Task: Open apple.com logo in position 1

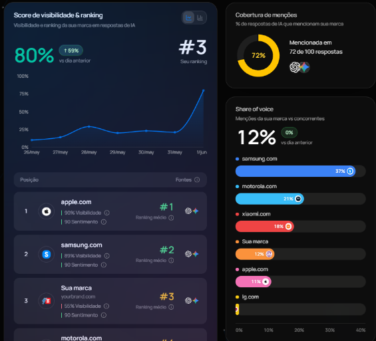Action: pos(47,211)
